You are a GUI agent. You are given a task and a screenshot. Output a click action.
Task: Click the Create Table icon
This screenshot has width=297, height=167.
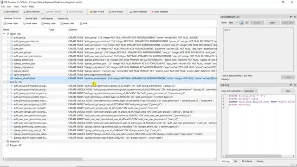coord(5,24)
